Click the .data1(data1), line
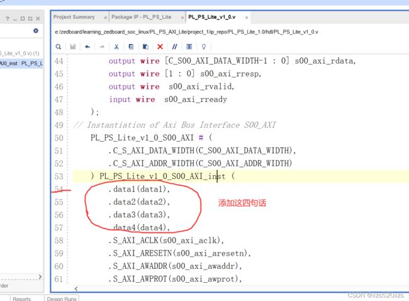 coord(139,189)
